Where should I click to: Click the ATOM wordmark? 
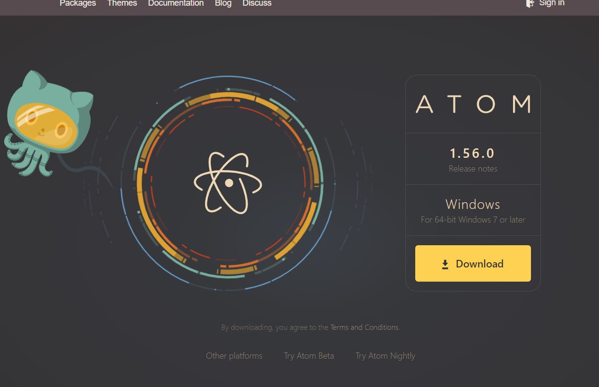pyautogui.click(x=473, y=104)
